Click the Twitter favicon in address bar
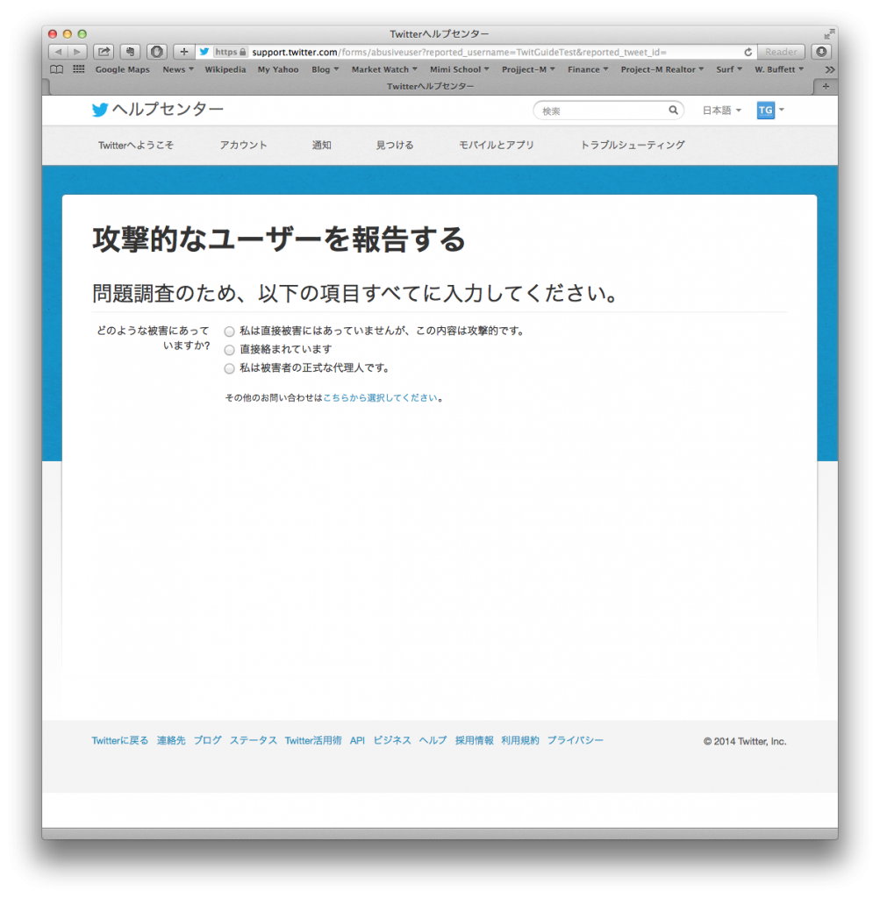Image resolution: width=880 pixels, height=898 pixels. [204, 52]
